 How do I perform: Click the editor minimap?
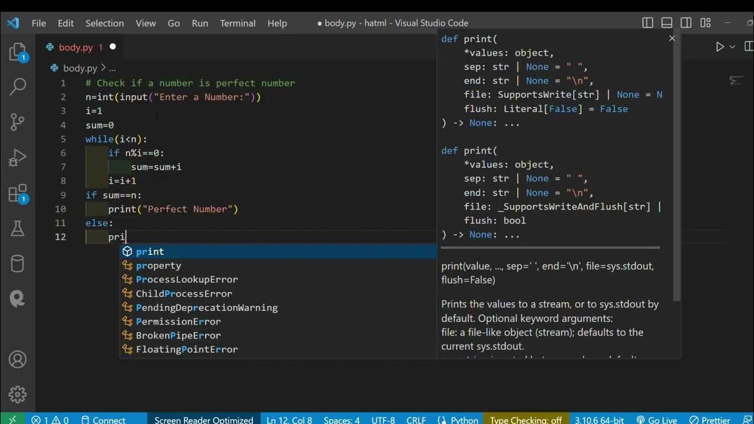pyautogui.click(x=735, y=81)
